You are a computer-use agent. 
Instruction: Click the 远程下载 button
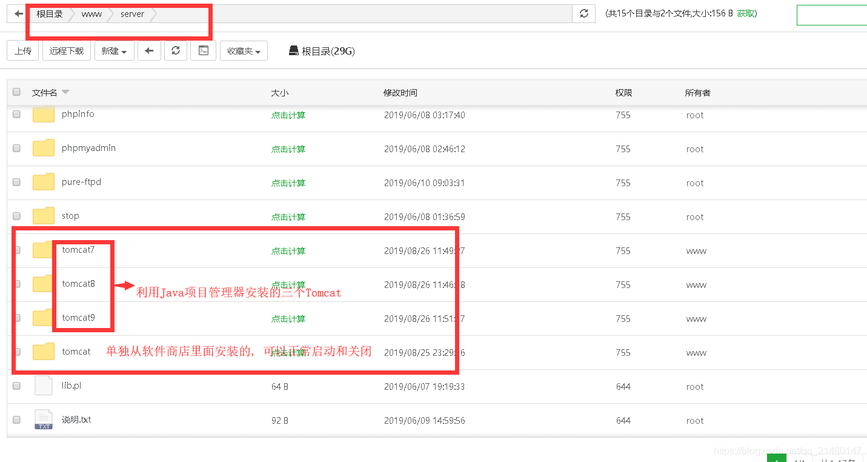click(x=67, y=51)
